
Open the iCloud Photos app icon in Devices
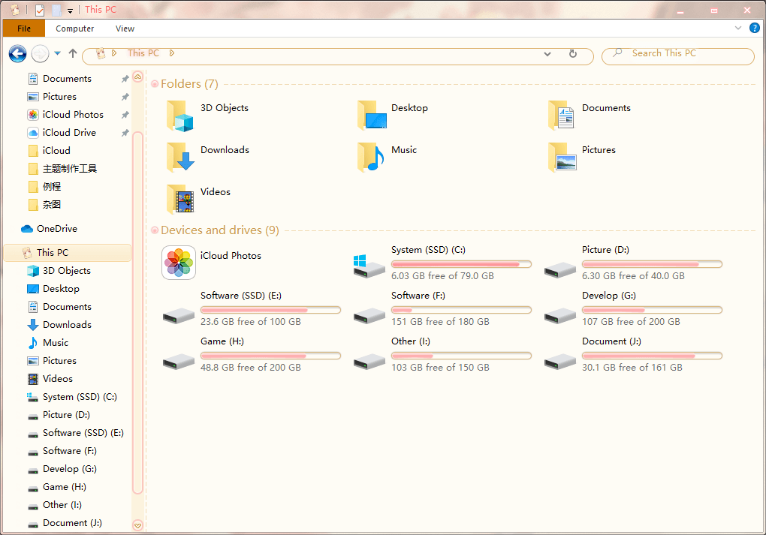coord(179,263)
